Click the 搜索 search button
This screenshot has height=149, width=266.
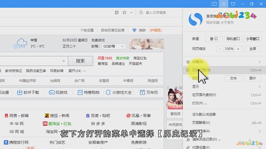pyautogui.click(x=80, y=61)
